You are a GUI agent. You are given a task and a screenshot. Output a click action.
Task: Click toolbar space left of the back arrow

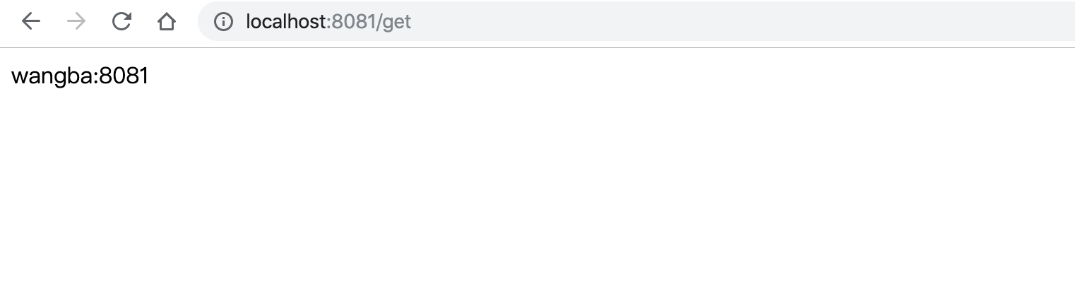(x=8, y=22)
